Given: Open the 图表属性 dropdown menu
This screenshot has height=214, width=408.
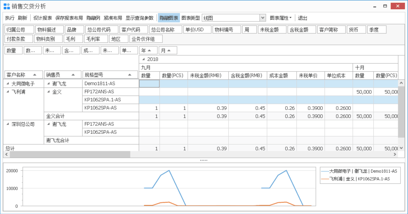Looking at the screenshot, I should coord(281,18).
